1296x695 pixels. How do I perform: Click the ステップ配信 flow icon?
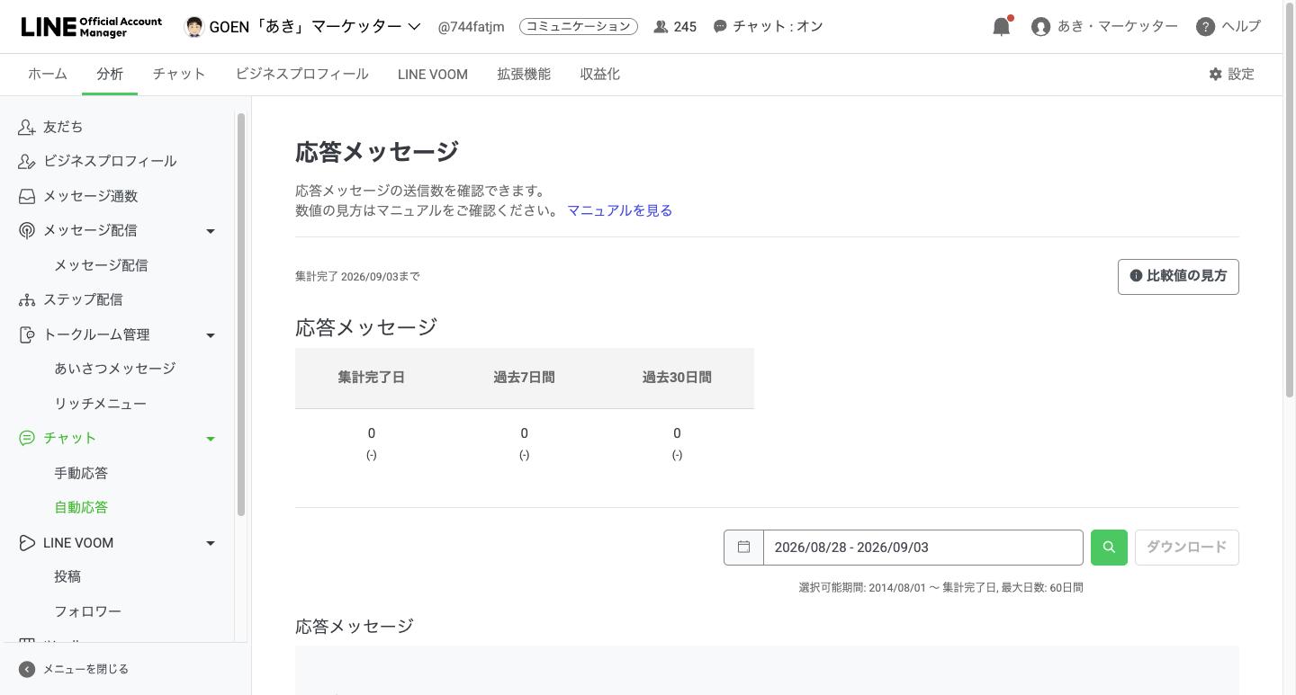(x=27, y=300)
